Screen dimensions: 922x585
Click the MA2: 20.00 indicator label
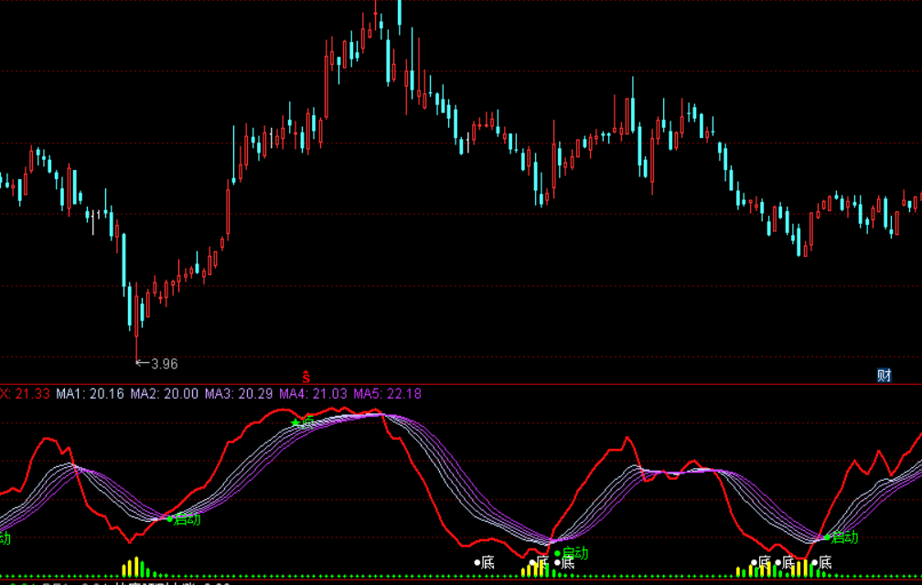164,394
